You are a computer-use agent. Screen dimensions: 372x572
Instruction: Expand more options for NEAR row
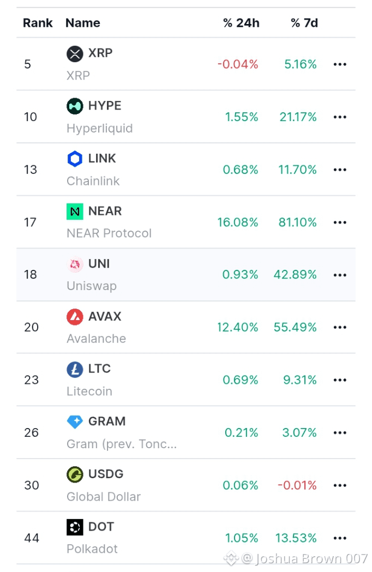point(340,222)
